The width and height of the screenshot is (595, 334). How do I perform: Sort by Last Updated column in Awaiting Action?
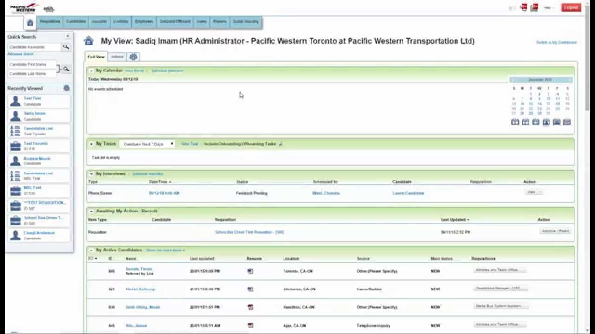455,220
